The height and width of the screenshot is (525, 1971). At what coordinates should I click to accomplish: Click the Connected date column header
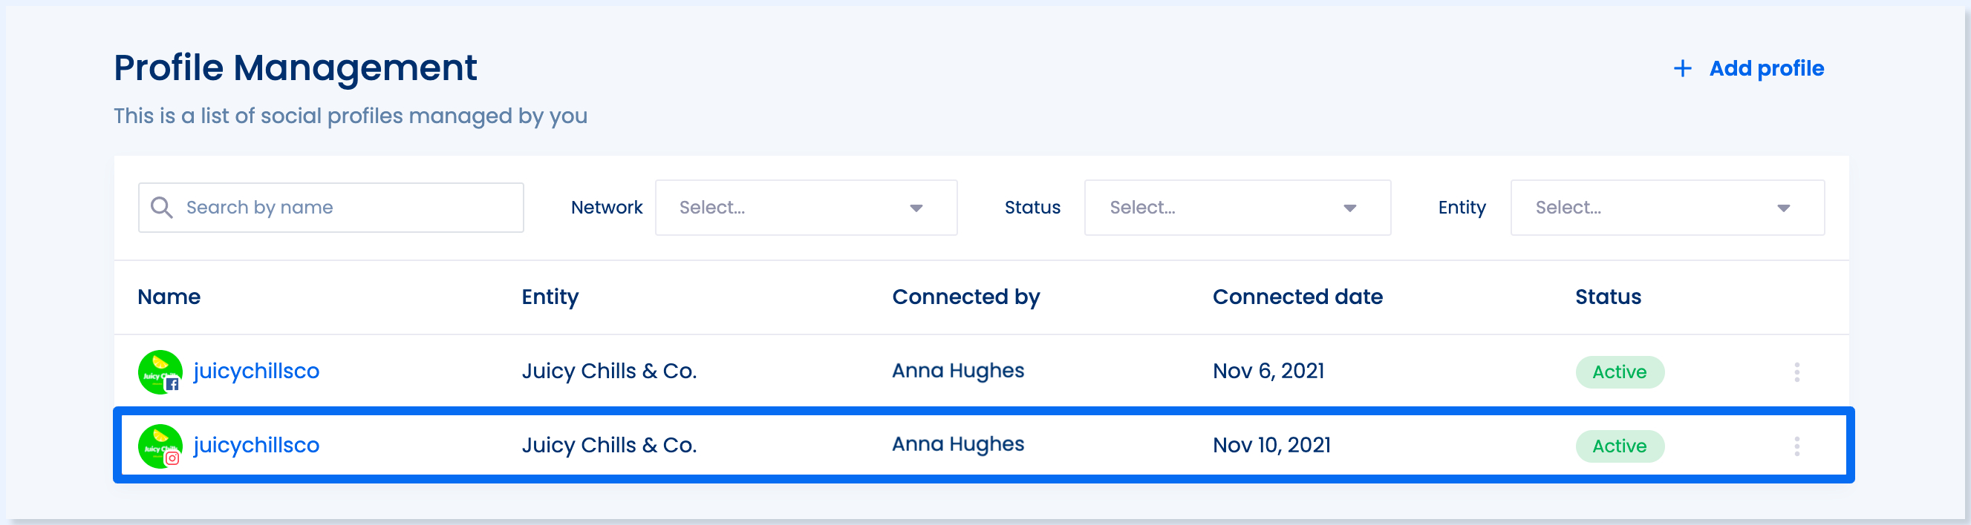click(1297, 297)
